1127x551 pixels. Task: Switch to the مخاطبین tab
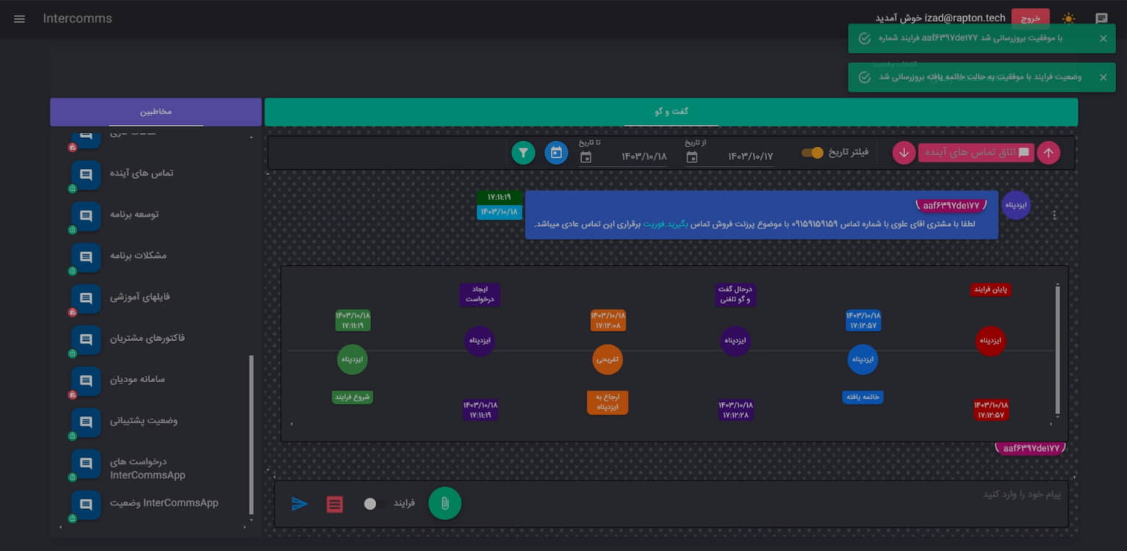(x=156, y=112)
